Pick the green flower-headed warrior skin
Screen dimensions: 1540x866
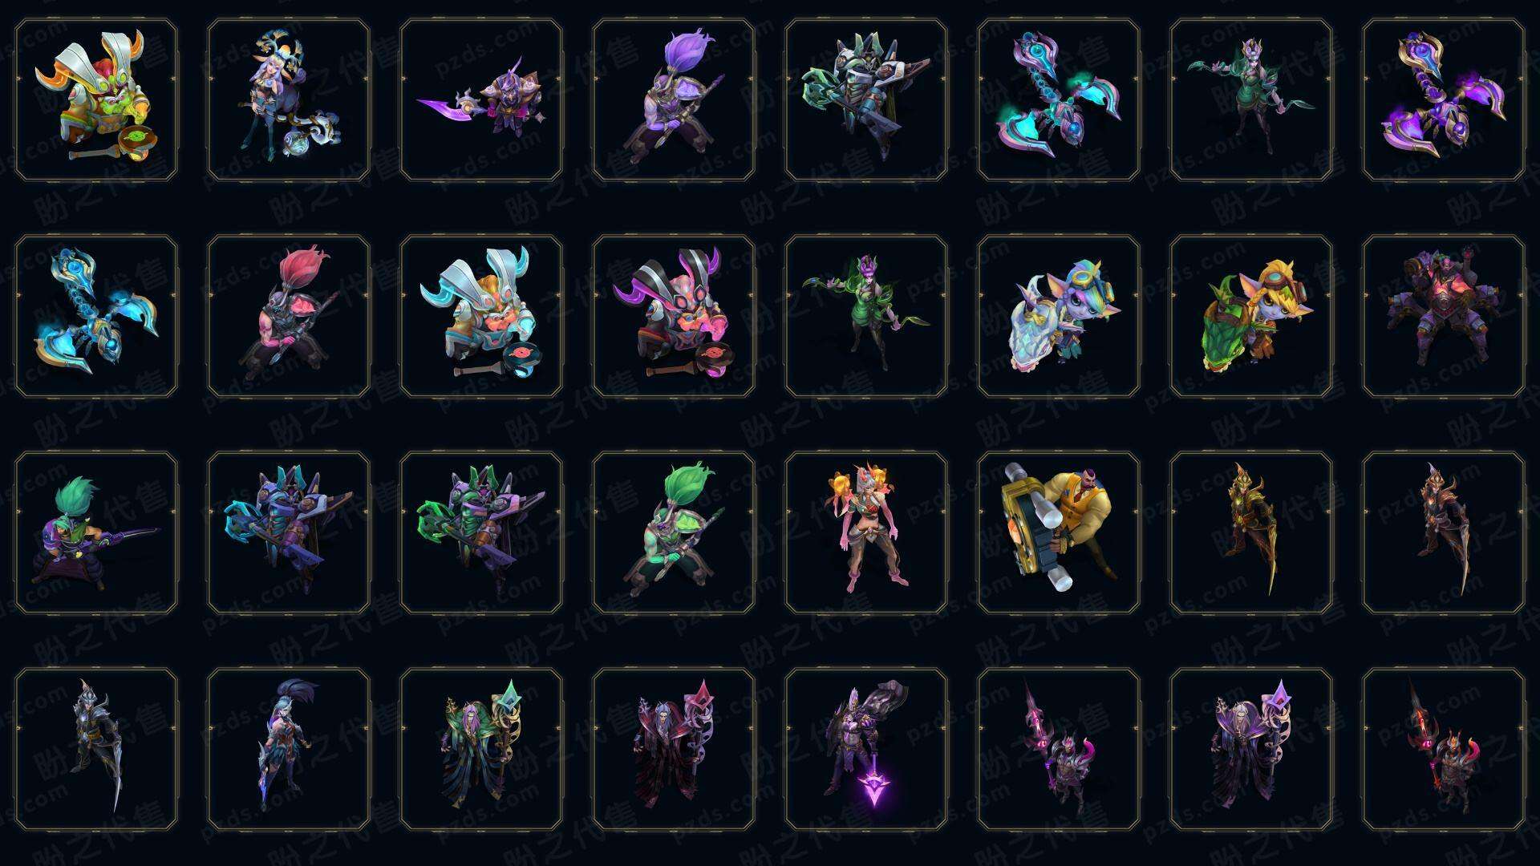click(674, 532)
